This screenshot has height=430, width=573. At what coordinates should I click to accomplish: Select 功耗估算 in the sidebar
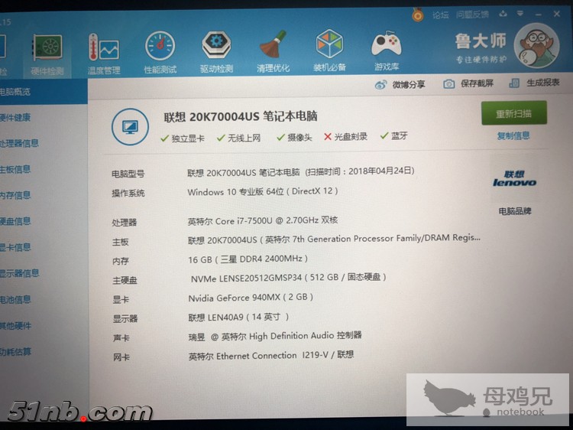pos(15,352)
